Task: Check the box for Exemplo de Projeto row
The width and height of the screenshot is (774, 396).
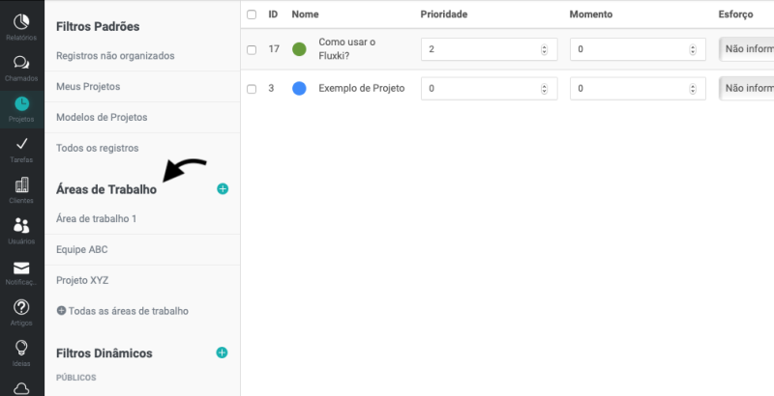Action: [x=252, y=89]
